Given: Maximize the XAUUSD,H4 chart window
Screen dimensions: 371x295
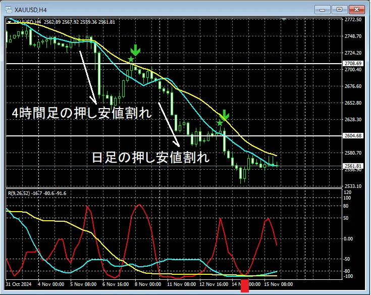Looking at the screenshot, I should pyautogui.click(x=339, y=10).
